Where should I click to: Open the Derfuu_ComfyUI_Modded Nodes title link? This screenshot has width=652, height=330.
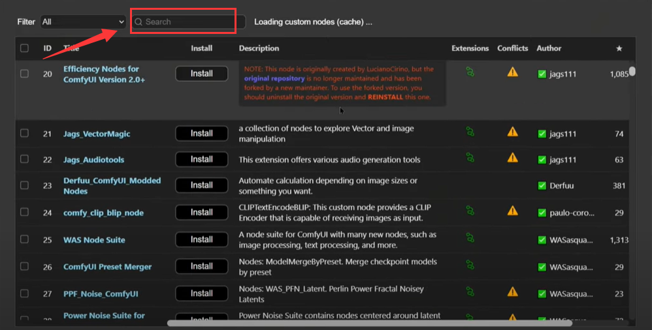point(112,186)
